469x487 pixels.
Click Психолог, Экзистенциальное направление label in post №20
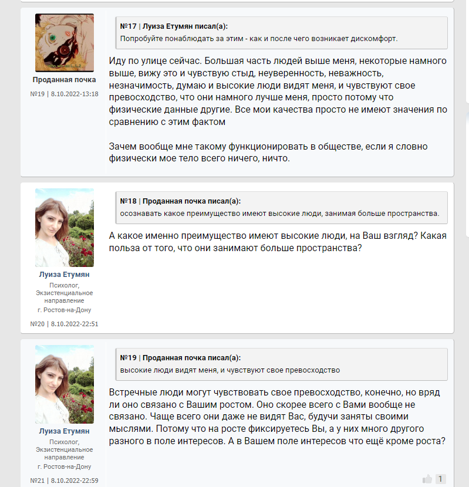click(x=65, y=293)
